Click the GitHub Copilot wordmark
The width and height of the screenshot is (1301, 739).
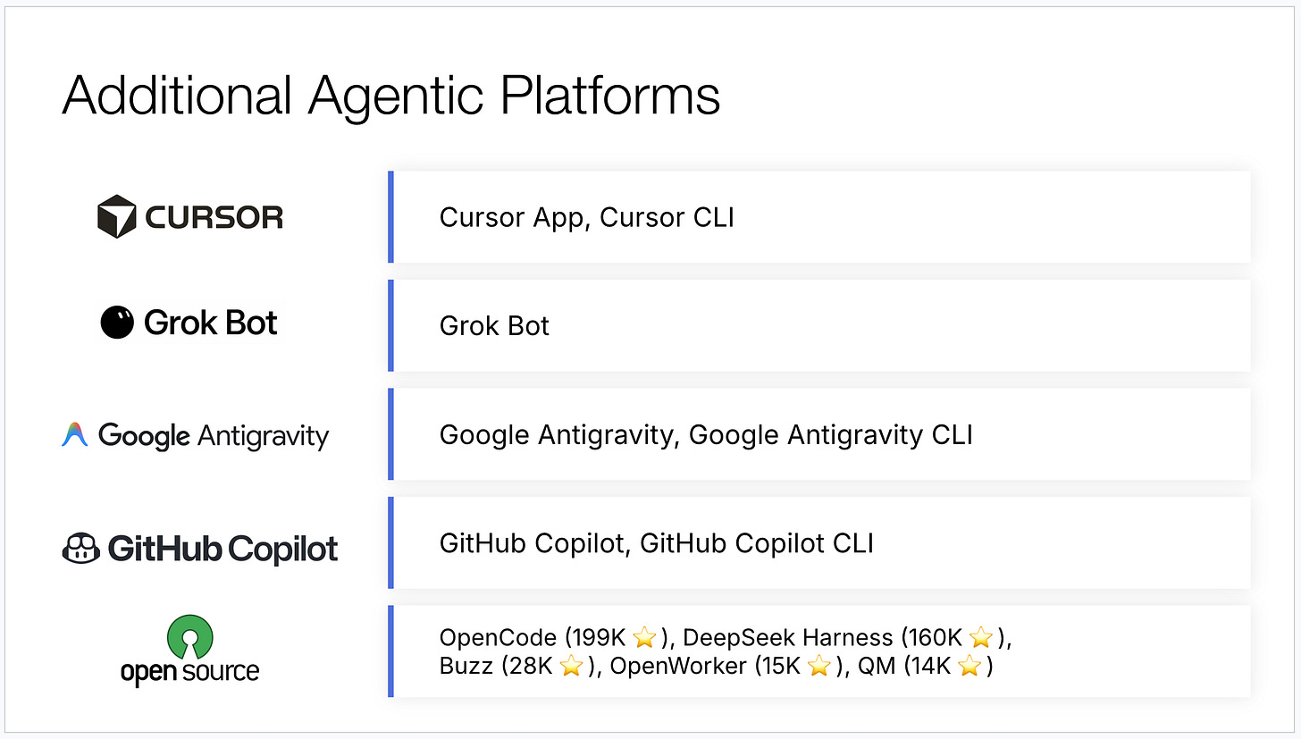223,549
